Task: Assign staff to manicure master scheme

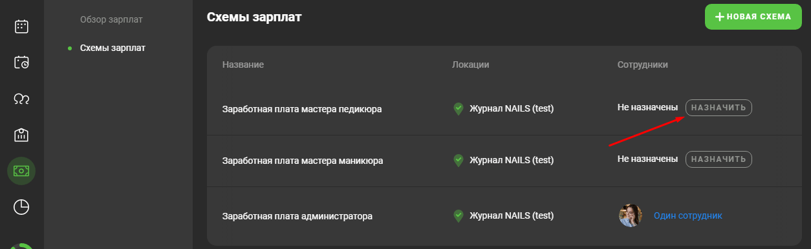Action: [719, 159]
